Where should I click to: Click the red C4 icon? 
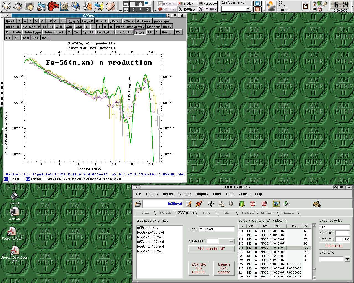click(x=264, y=204)
